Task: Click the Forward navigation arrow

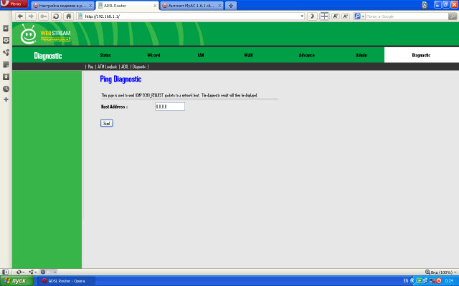Action: coord(31,16)
